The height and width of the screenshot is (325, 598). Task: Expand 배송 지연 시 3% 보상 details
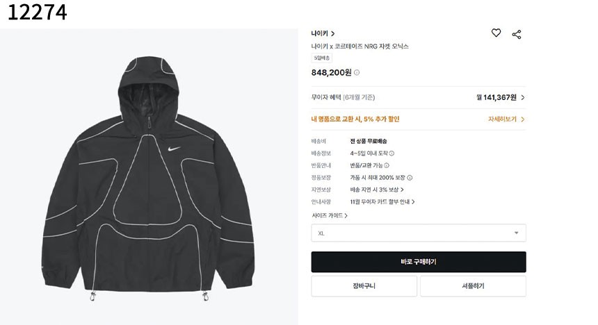click(x=377, y=190)
